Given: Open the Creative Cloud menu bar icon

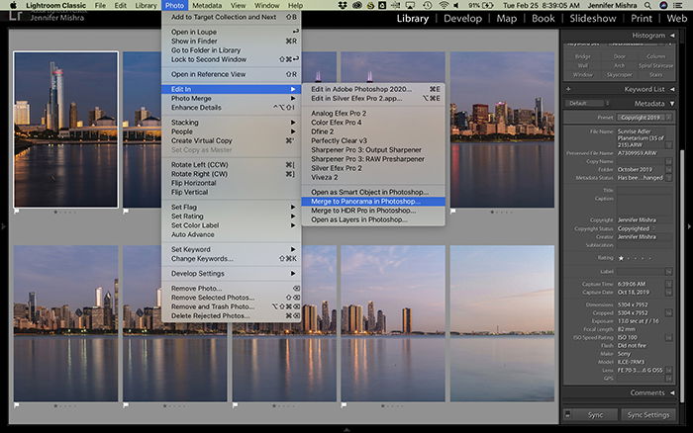Looking at the screenshot, I should pos(356,5).
